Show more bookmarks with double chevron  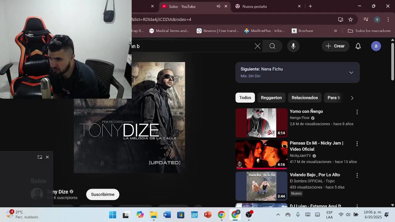pos(335,31)
